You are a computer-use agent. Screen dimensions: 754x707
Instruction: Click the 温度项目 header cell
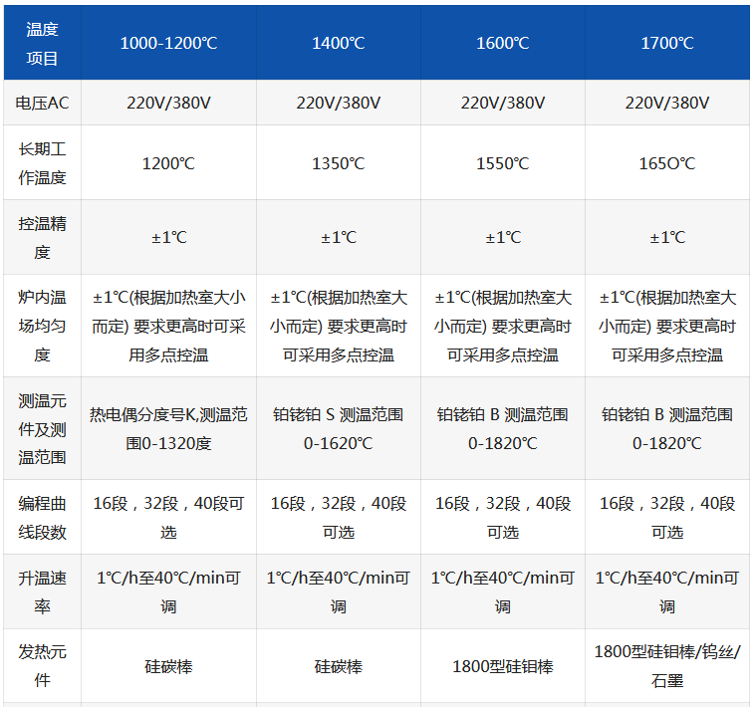pos(42,43)
